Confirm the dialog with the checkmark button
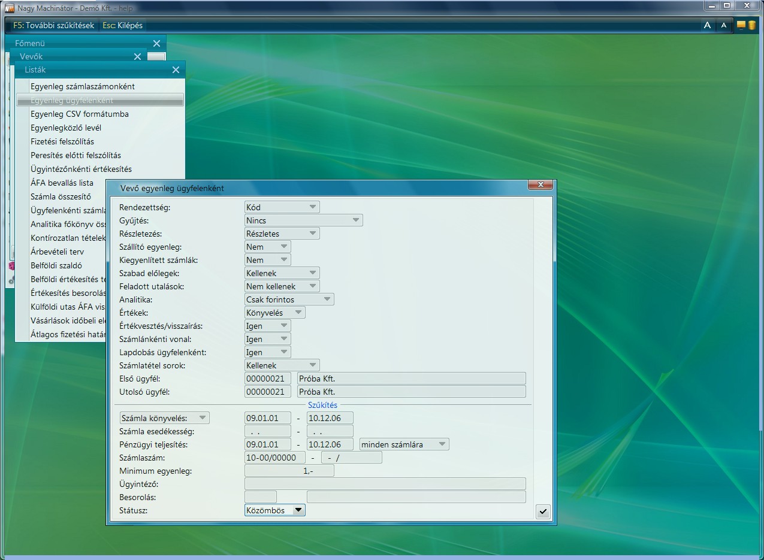The image size is (764, 560). coord(543,511)
